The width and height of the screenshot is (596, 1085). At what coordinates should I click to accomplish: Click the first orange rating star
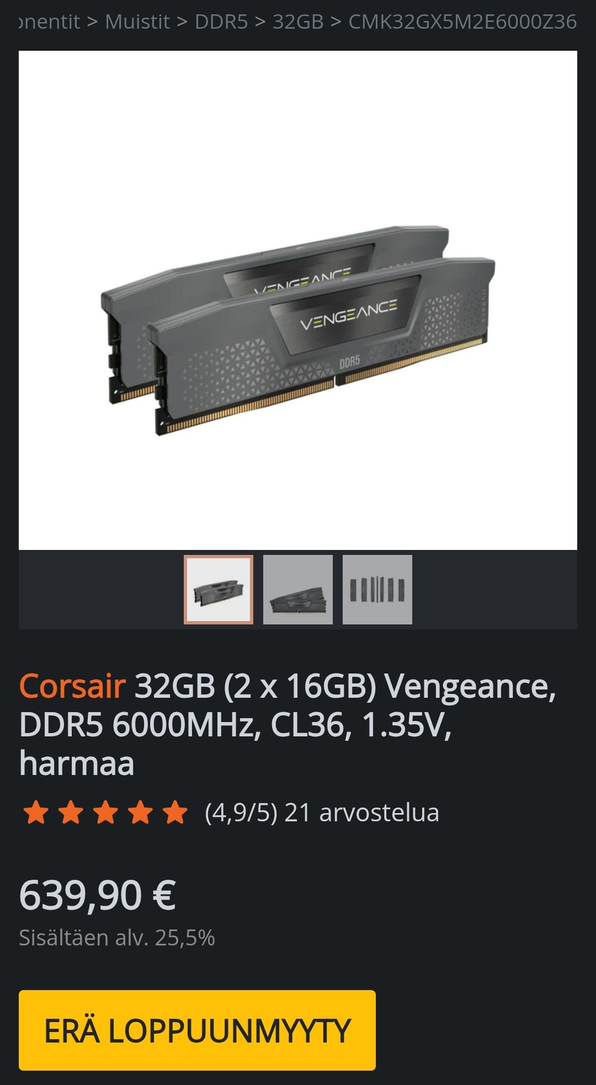(x=36, y=812)
